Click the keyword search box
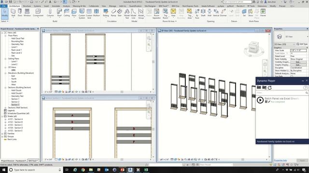 [237, 2]
